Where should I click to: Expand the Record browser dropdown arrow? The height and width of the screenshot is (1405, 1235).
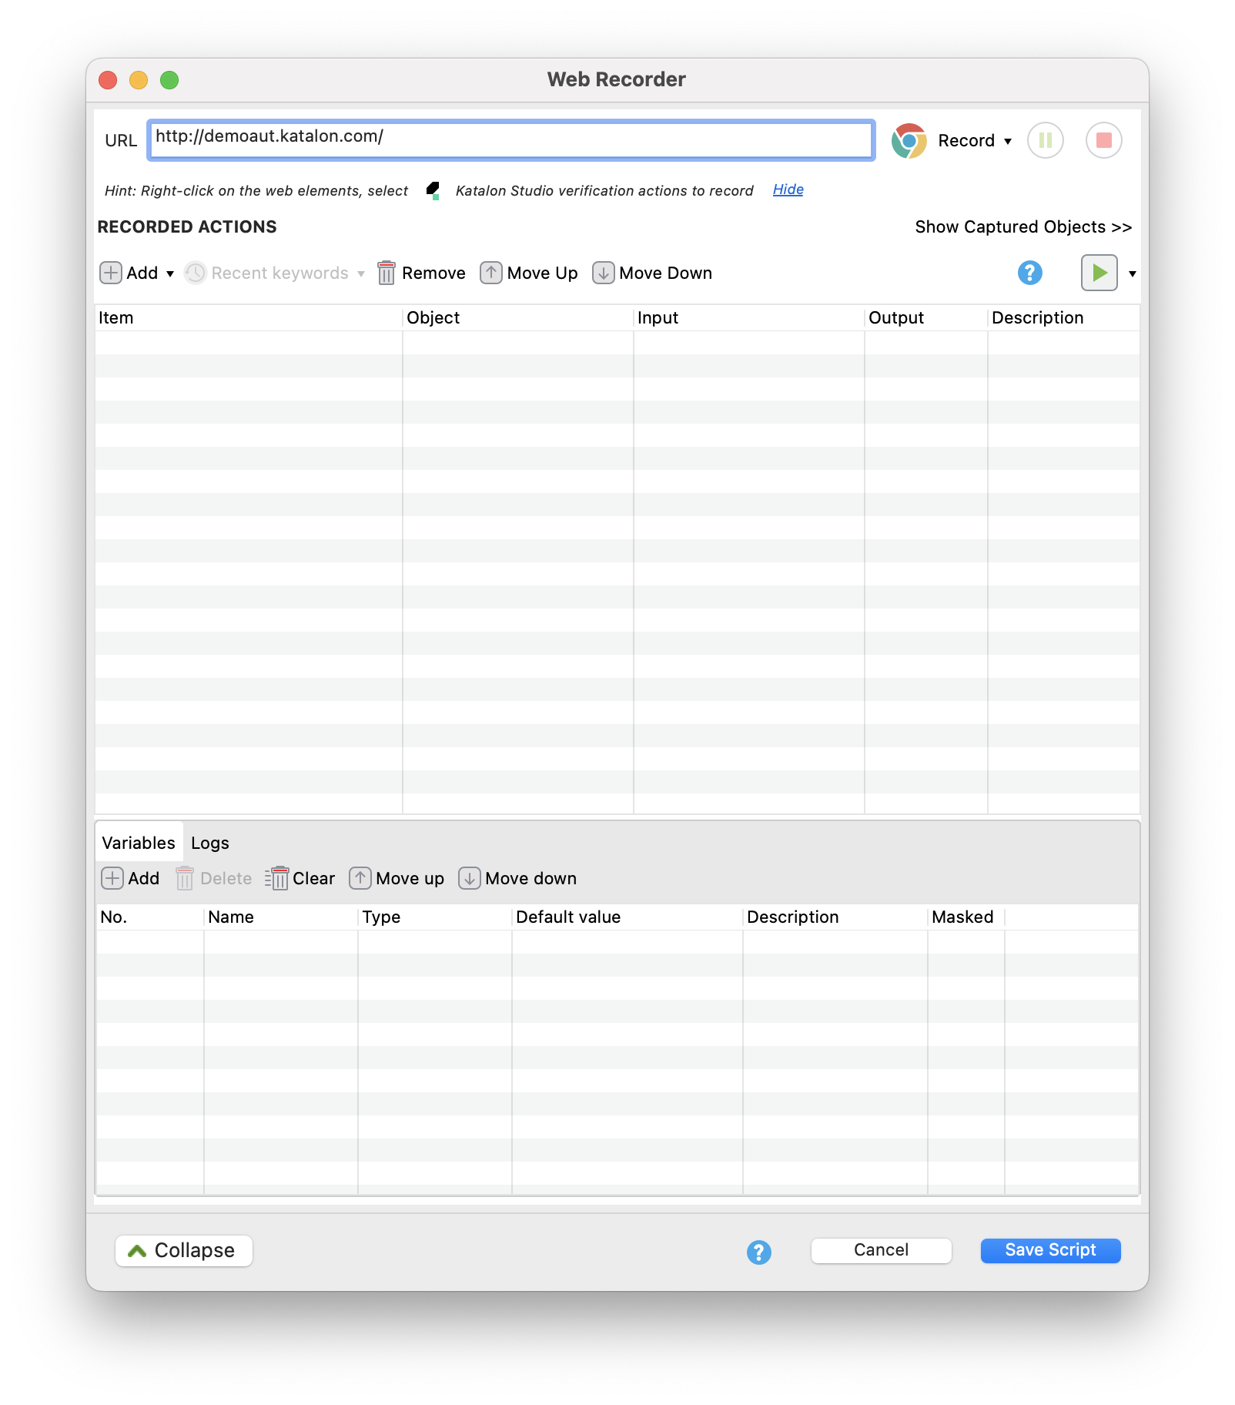click(x=1008, y=142)
